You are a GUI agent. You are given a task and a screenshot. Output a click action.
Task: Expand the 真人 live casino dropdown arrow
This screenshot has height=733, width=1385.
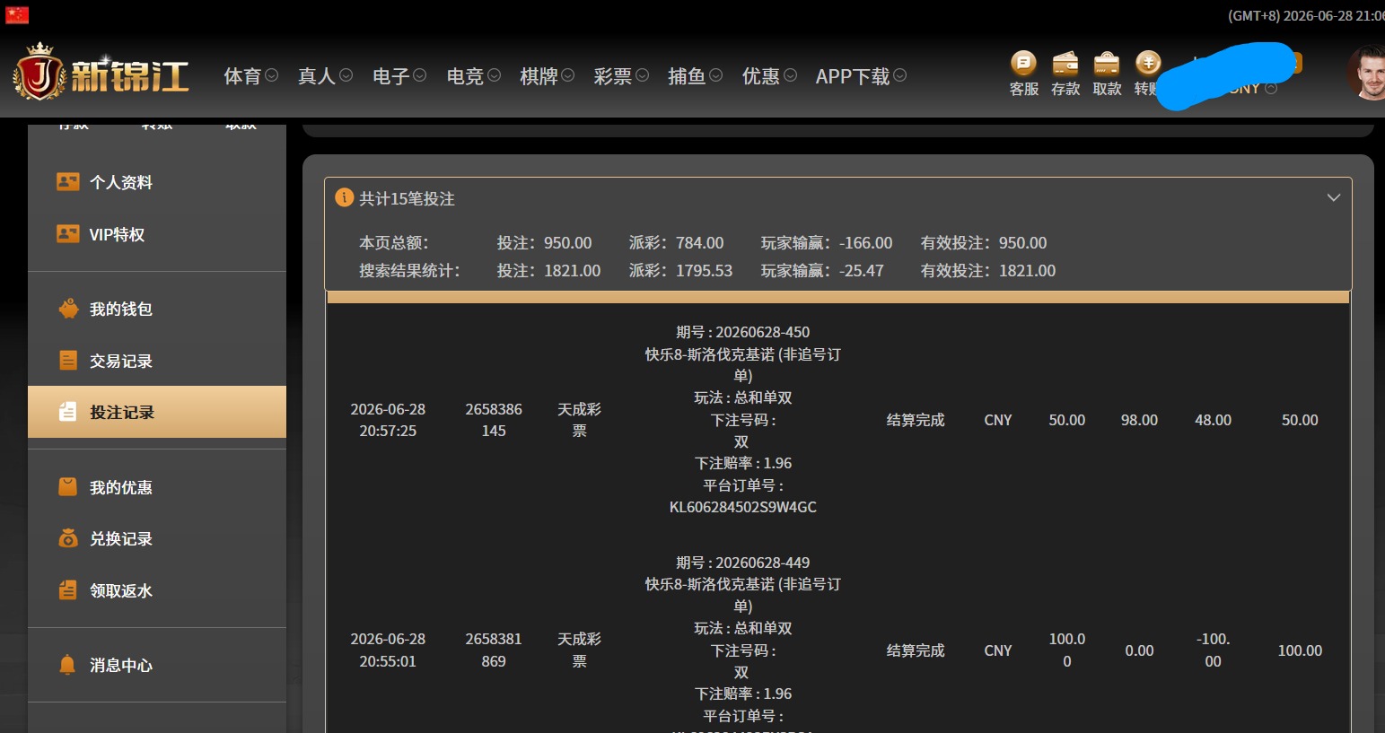[x=346, y=76]
